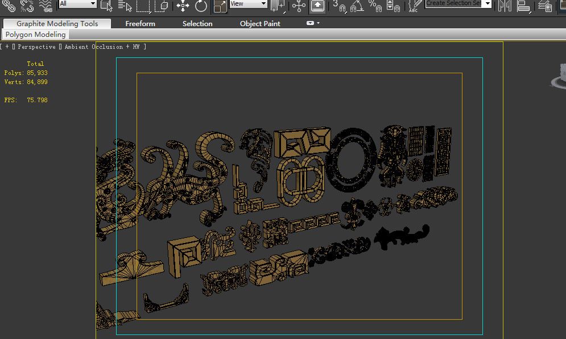This screenshot has height=339, width=566.
Task: Activate the Select and Uniform Scale tool
Action: pos(220,6)
